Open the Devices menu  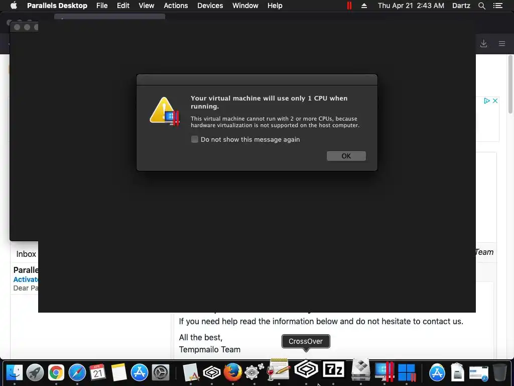(x=210, y=6)
